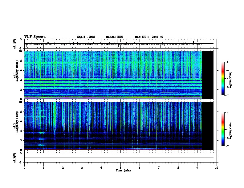Image resolution: width=244 pixels, height=188 pixels.
Task: Click time axis tick label "6"
Action: pos(140,168)
